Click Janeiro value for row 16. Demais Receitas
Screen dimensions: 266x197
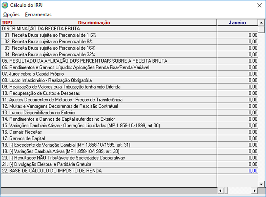coord(237,132)
